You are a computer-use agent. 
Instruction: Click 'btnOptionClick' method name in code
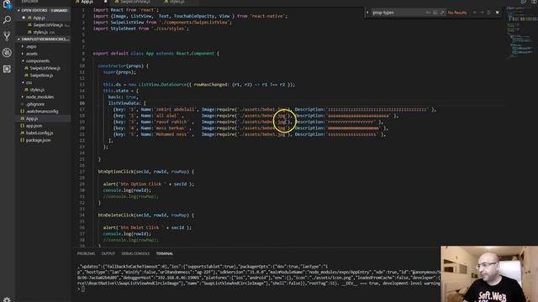[x=116, y=171]
